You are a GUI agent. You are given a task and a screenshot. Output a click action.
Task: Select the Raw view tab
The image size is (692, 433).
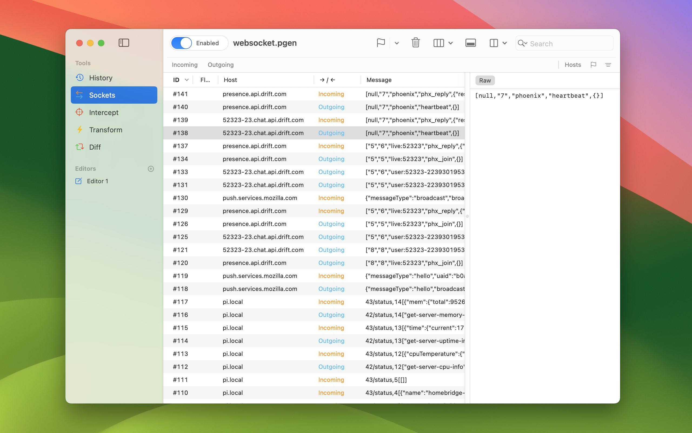click(485, 80)
